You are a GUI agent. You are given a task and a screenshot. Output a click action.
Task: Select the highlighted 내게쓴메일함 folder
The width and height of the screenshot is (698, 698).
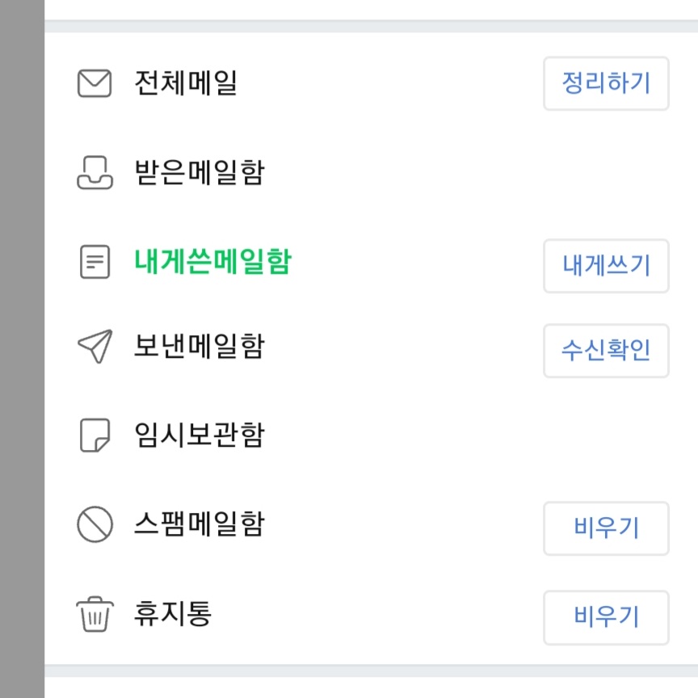pyautogui.click(x=212, y=263)
